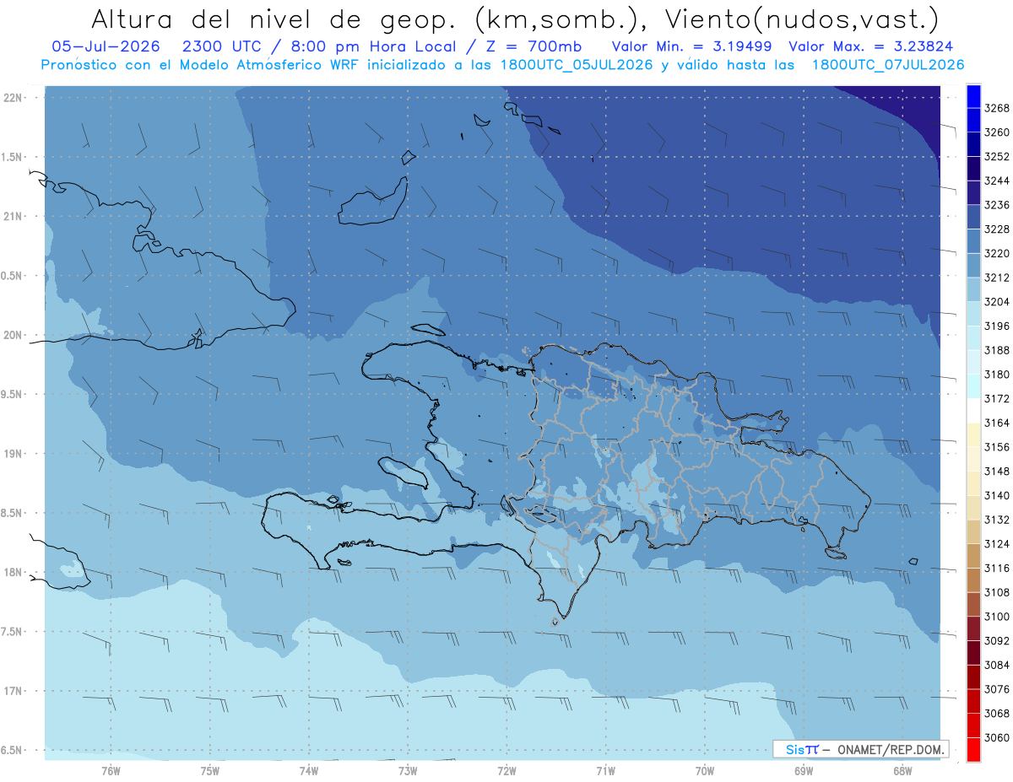1013x782 pixels.
Task: Click the '3268' legend value
Action: click(997, 108)
